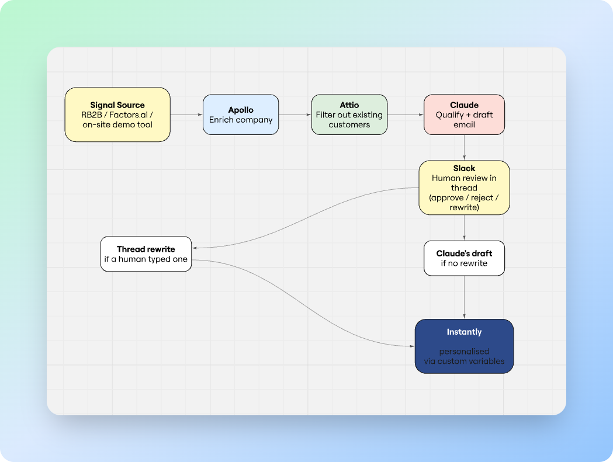The height and width of the screenshot is (462, 613).
Task: Select the Claude Qualify + draft email node
Action: [464, 114]
